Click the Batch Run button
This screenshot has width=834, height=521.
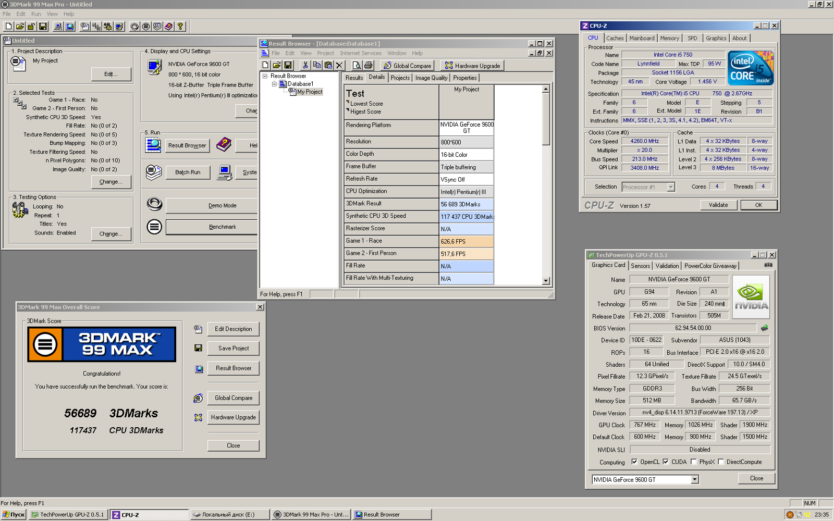188,172
